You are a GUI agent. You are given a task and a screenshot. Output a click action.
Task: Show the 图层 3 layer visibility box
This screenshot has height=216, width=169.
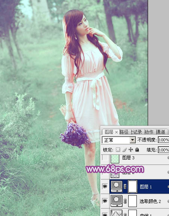105,158
